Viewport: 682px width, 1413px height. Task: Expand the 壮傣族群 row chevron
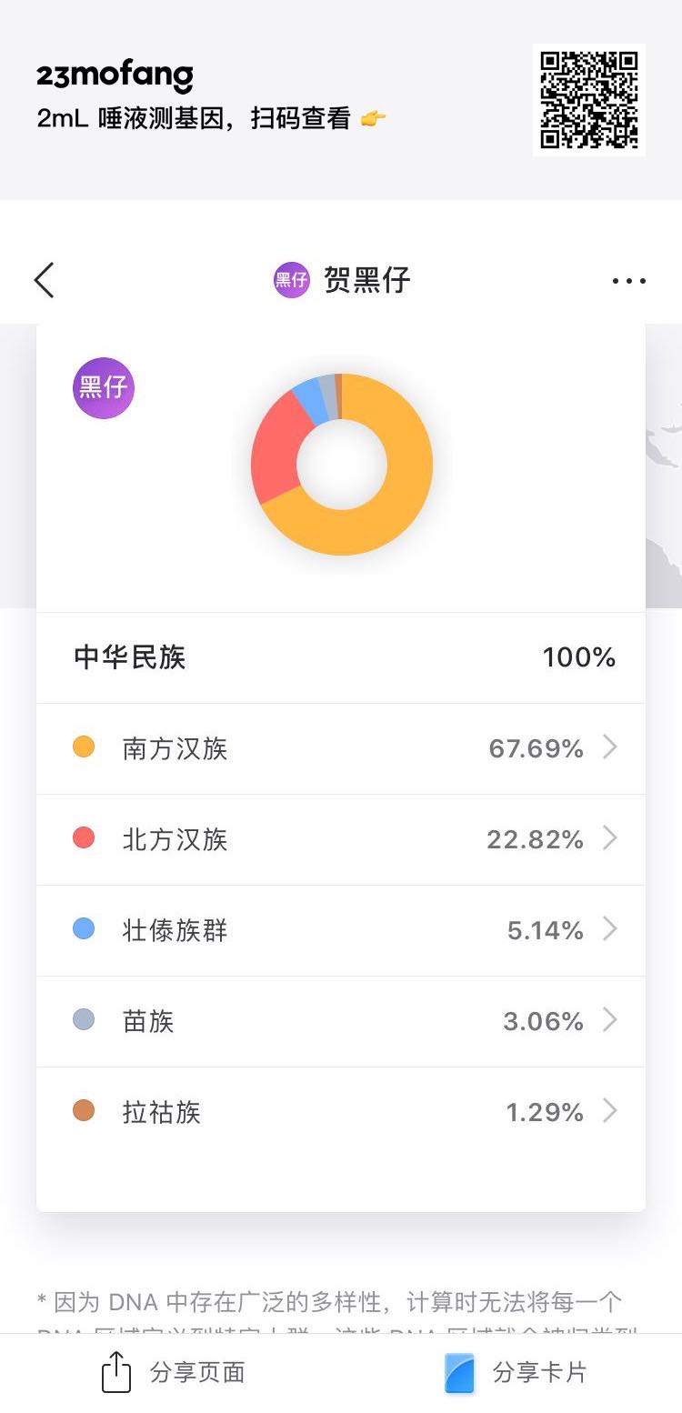click(610, 929)
